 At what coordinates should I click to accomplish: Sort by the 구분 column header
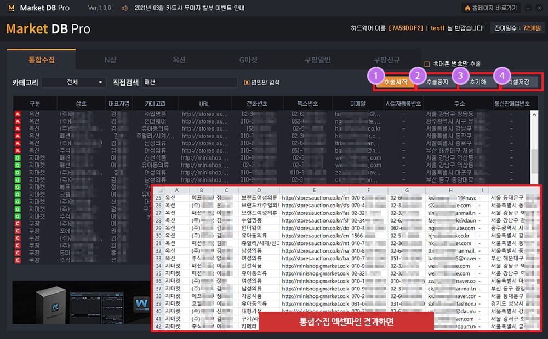tap(35, 103)
